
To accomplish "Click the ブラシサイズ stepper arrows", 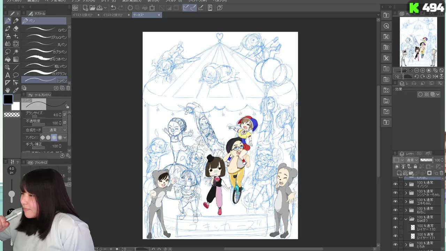I will [x=60, y=114].
